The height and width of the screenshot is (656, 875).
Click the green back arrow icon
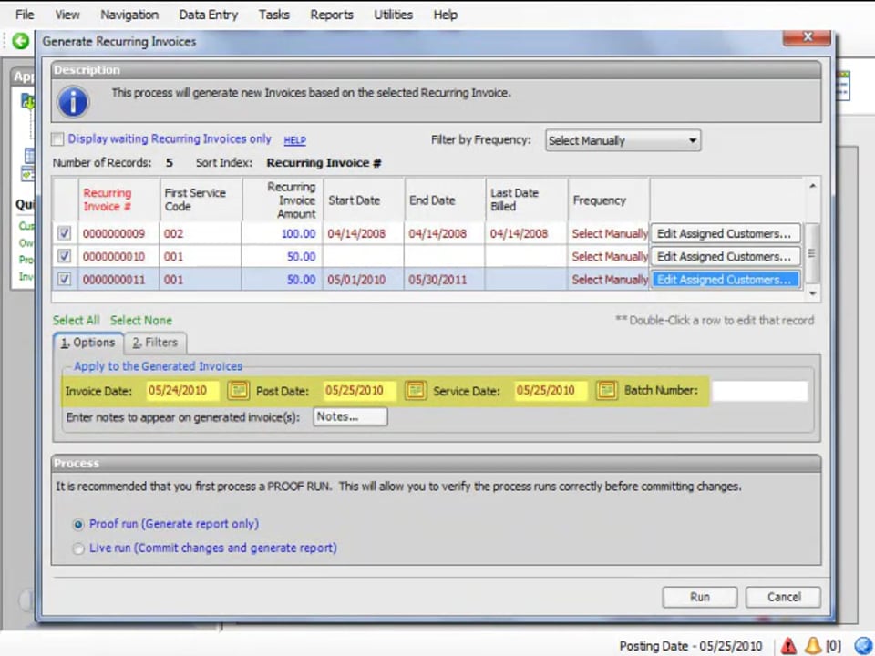click(21, 41)
